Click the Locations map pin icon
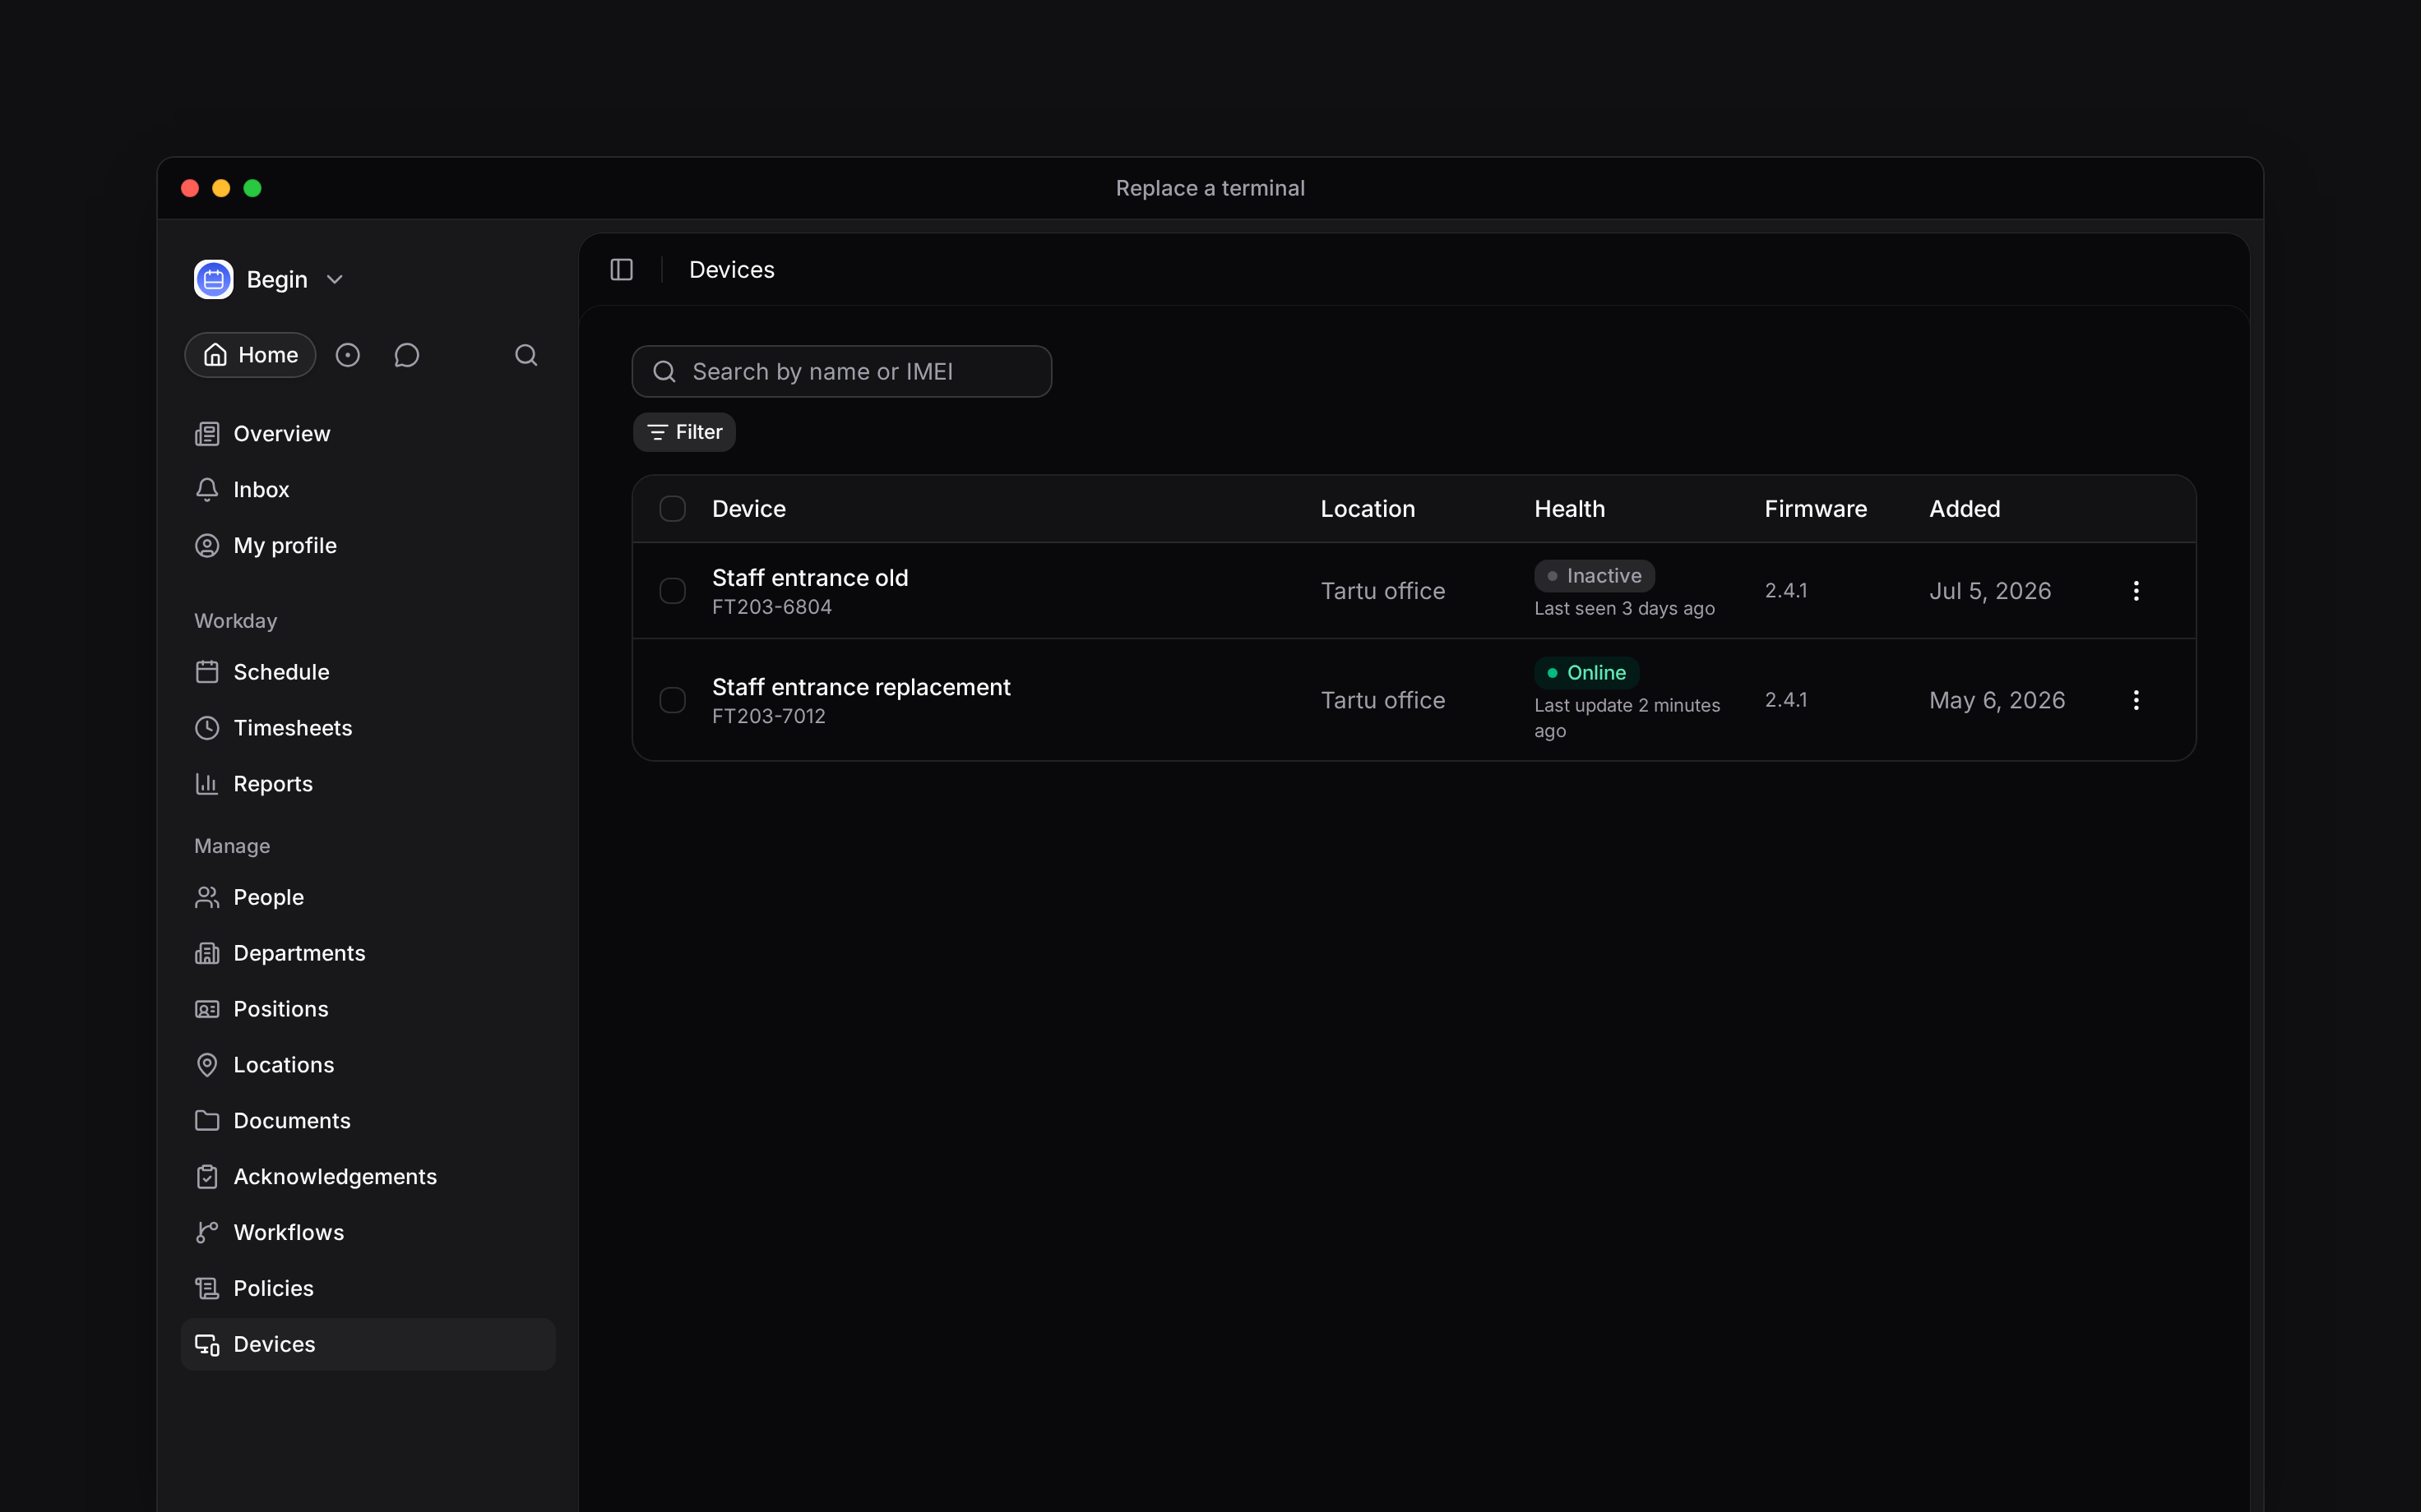The image size is (2421, 1512). tap(207, 1065)
